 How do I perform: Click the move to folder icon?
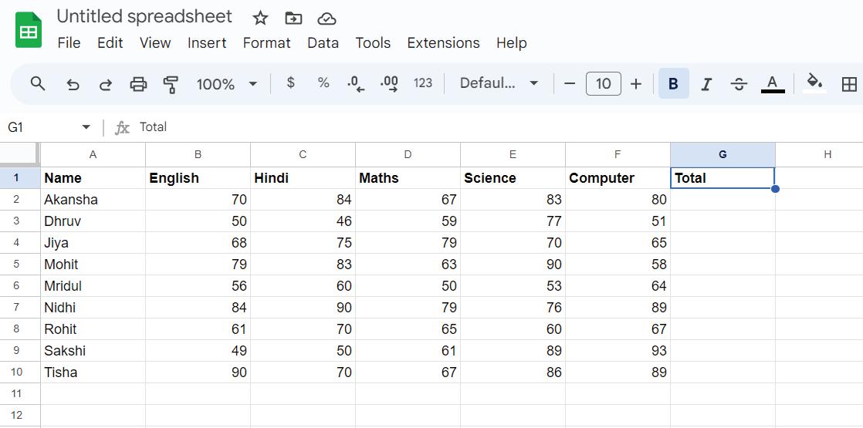(293, 18)
